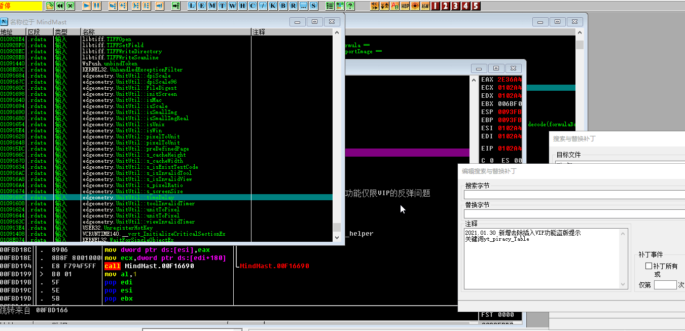Click the Open file toolbar icon
This screenshot has height=331, width=685.
(50, 6)
